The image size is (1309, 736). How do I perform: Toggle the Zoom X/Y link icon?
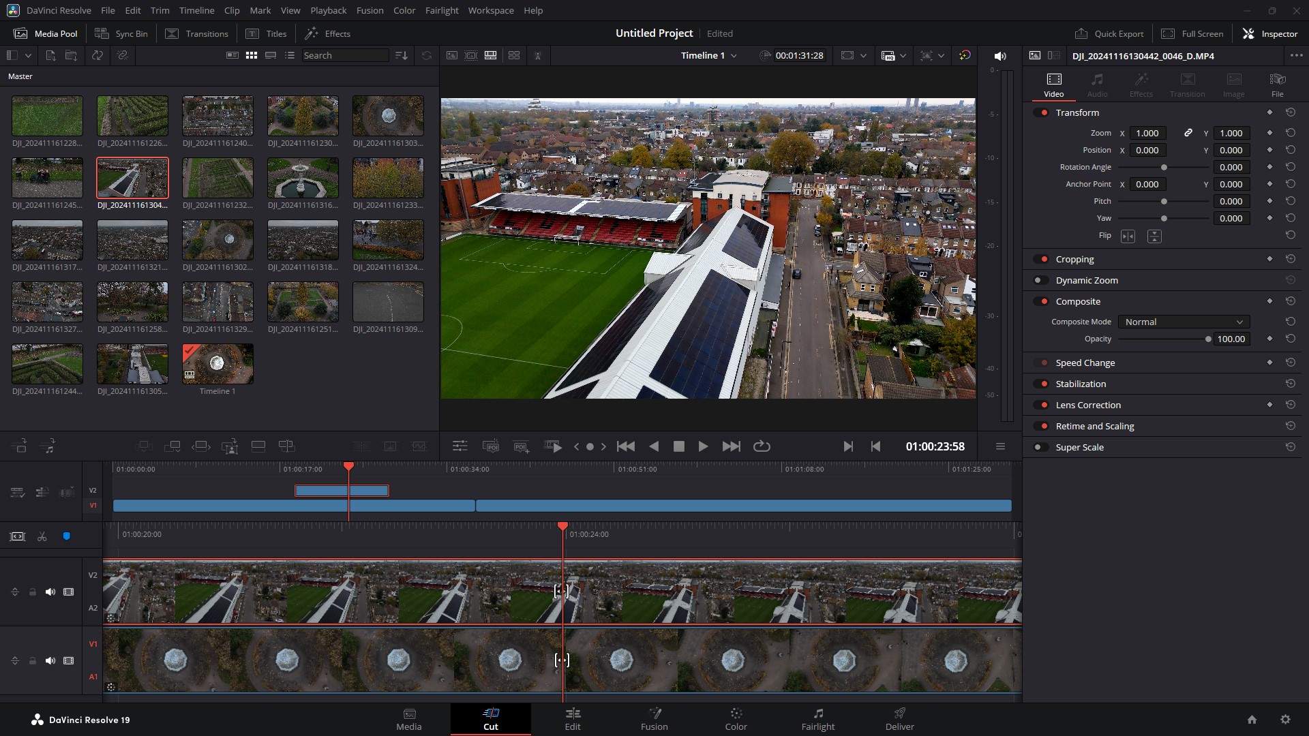(x=1188, y=133)
